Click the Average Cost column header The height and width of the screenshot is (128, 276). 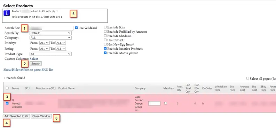(244, 88)
